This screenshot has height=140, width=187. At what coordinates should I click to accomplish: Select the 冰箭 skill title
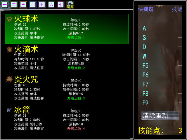tap(22, 110)
